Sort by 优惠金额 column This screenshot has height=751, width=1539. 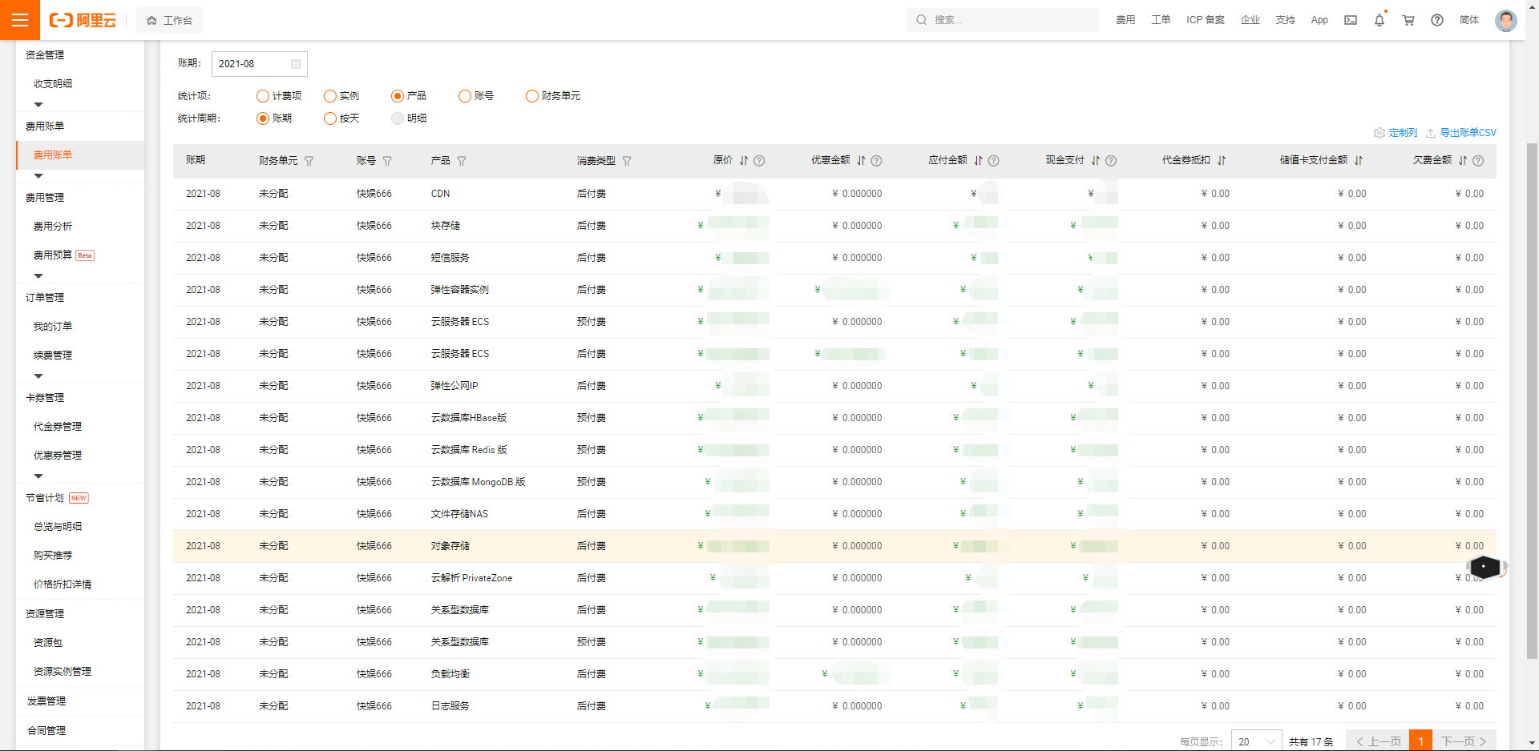[x=861, y=161]
